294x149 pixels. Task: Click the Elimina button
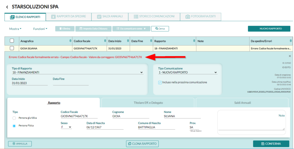click(x=65, y=29)
